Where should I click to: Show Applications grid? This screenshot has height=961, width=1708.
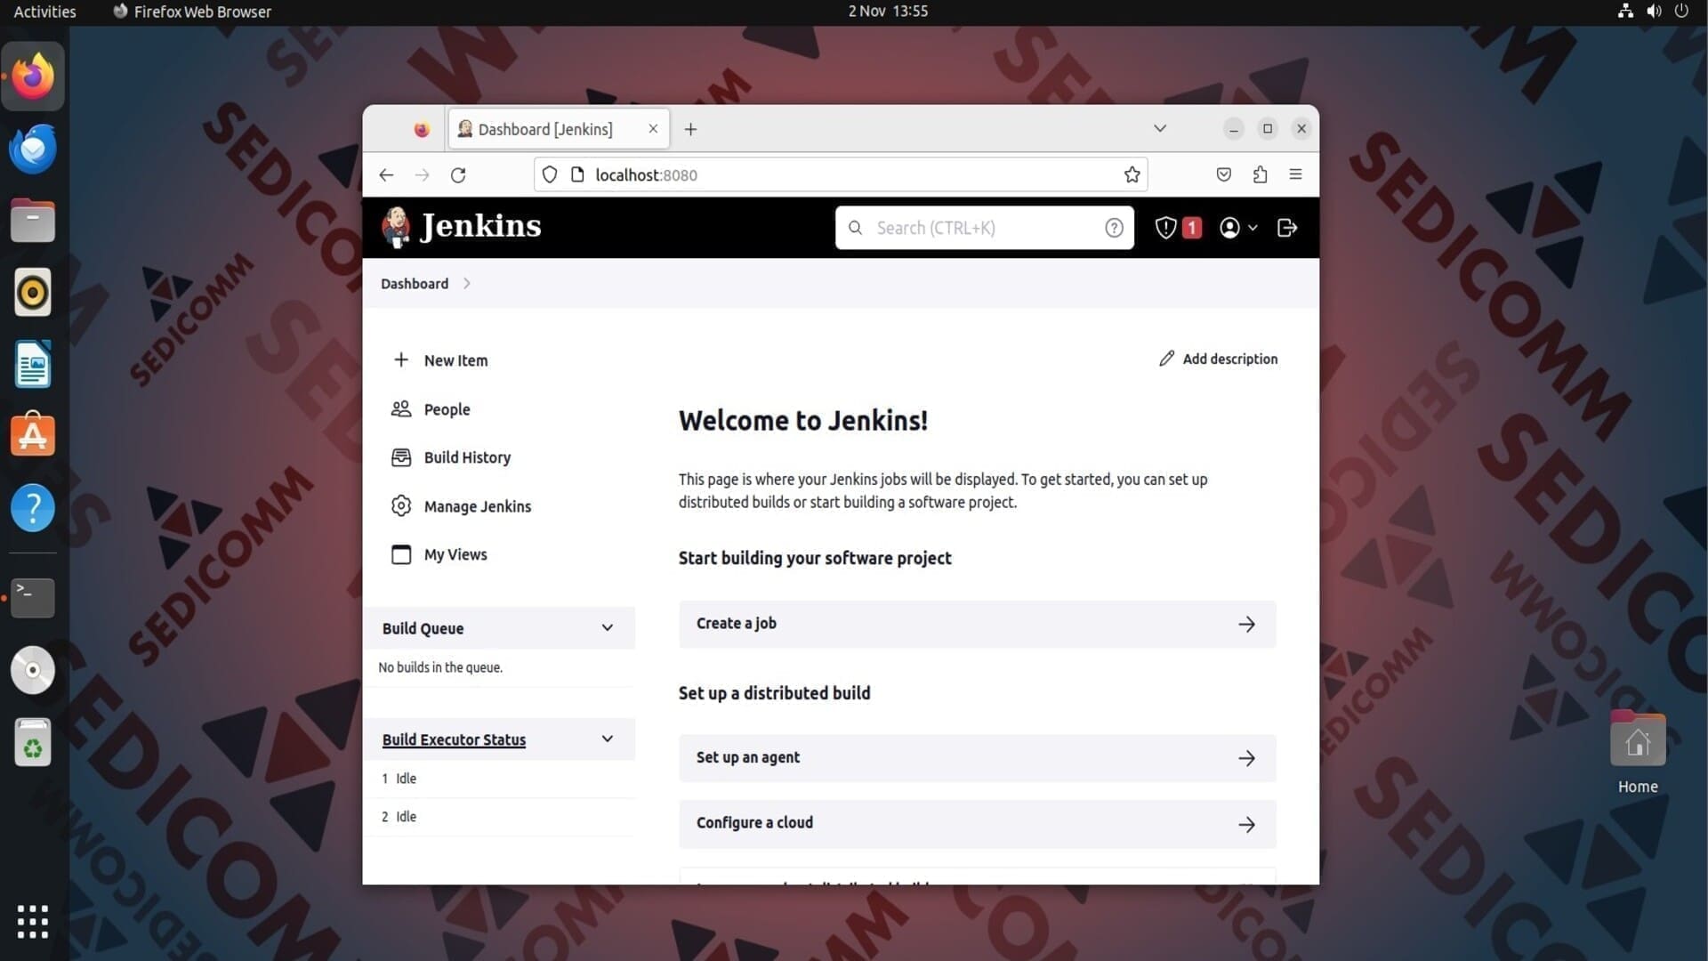pos(33,922)
